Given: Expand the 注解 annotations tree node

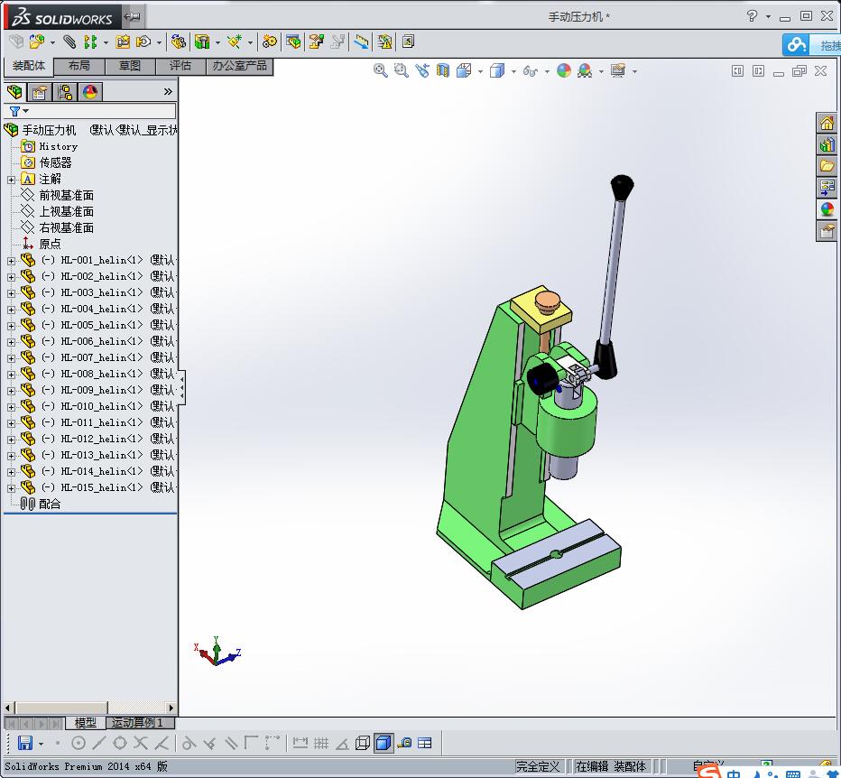Looking at the screenshot, I should tap(11, 179).
